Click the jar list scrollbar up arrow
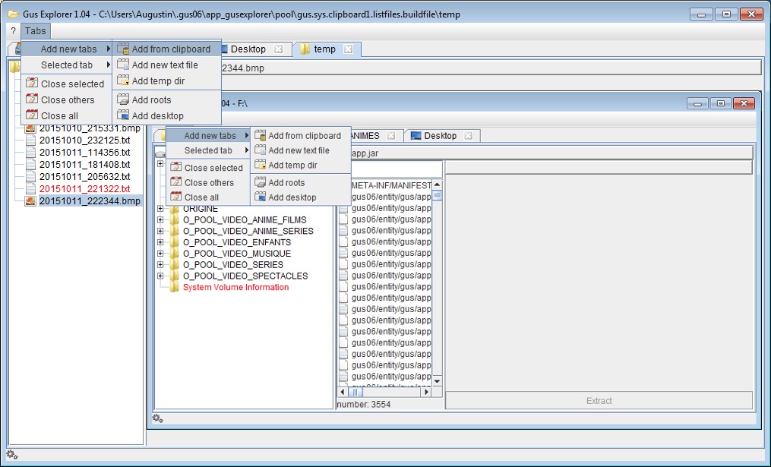 point(437,185)
